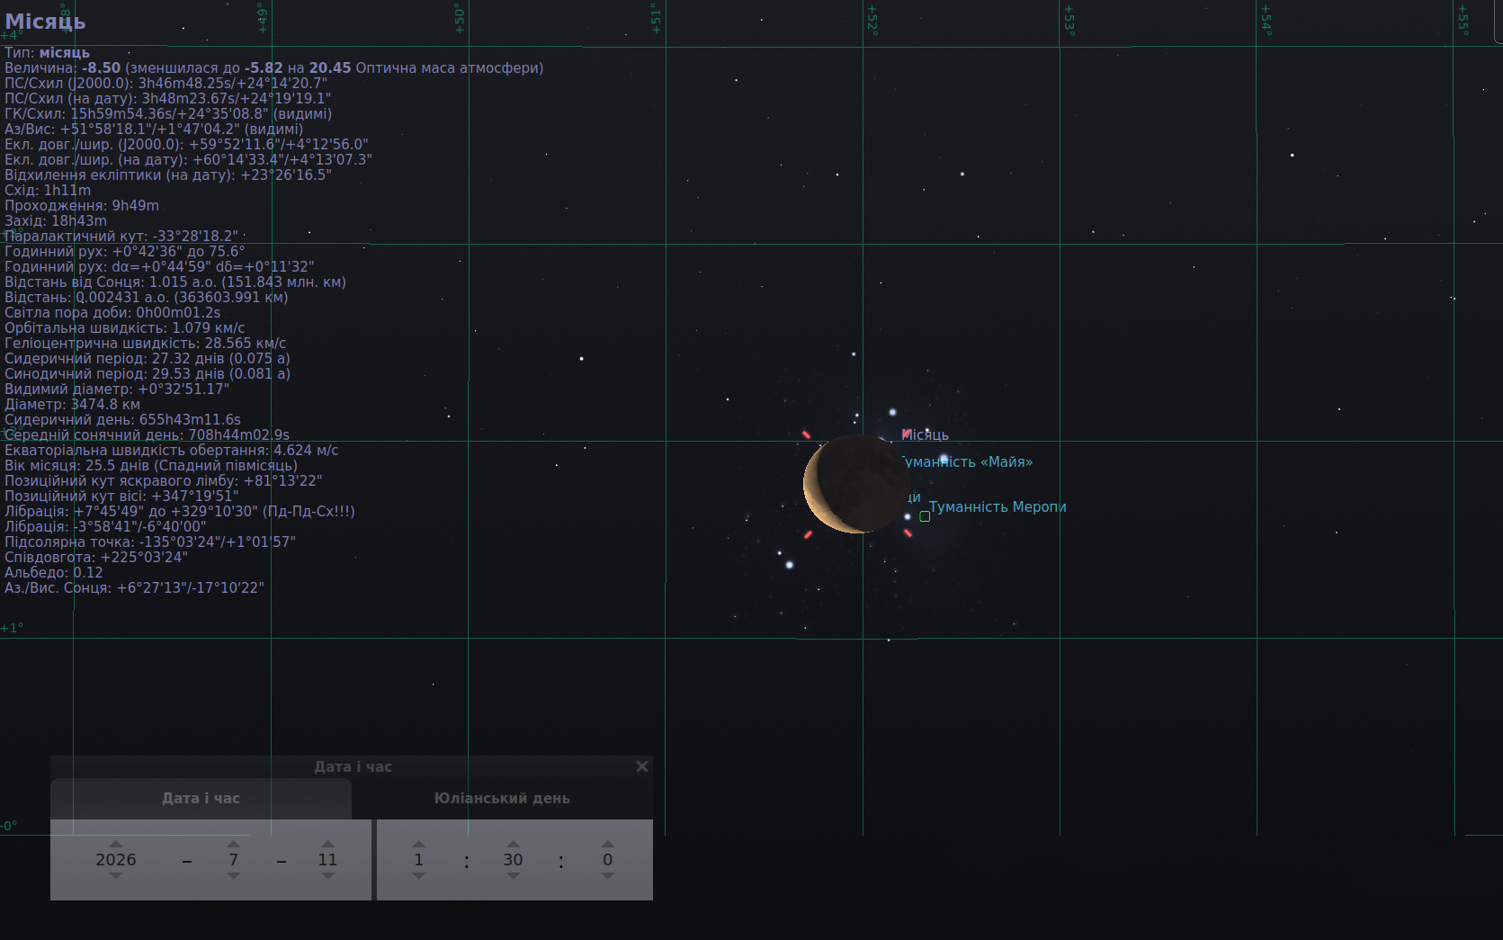The height and width of the screenshot is (940, 1503).
Task: Decrease the seconds value 0
Action: pyautogui.click(x=607, y=876)
